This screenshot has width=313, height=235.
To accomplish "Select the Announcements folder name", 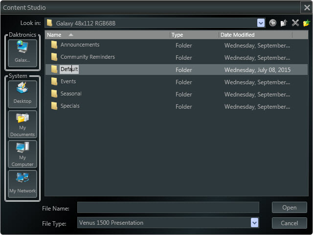I will click(x=80, y=45).
